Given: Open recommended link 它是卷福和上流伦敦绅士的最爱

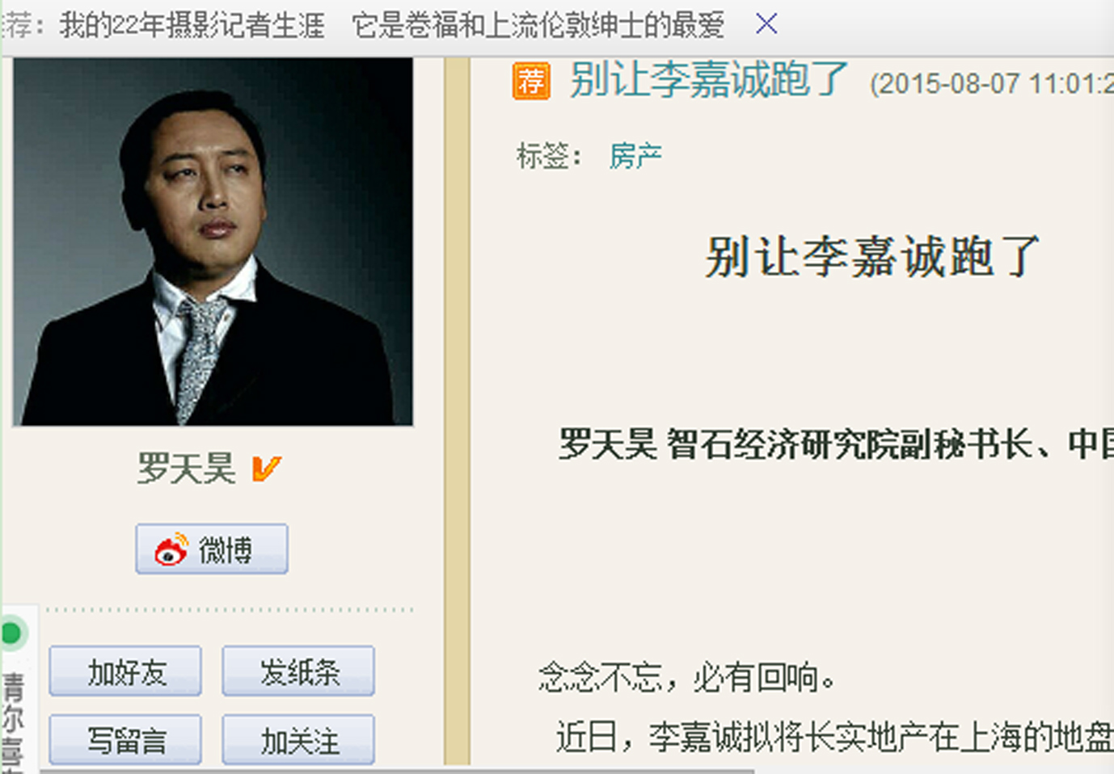Looking at the screenshot, I should pos(538,25).
